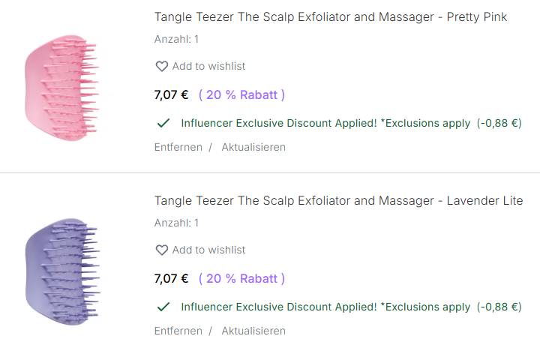540x345 pixels.
Task: Click heart icon for Lavender Lite massager
Action: coord(161,250)
